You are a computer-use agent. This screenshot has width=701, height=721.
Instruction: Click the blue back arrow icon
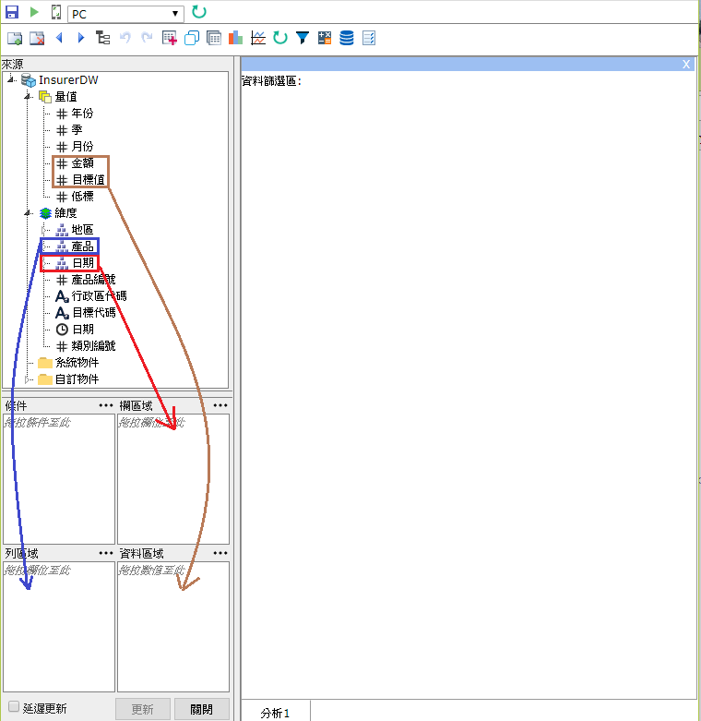coord(59,38)
